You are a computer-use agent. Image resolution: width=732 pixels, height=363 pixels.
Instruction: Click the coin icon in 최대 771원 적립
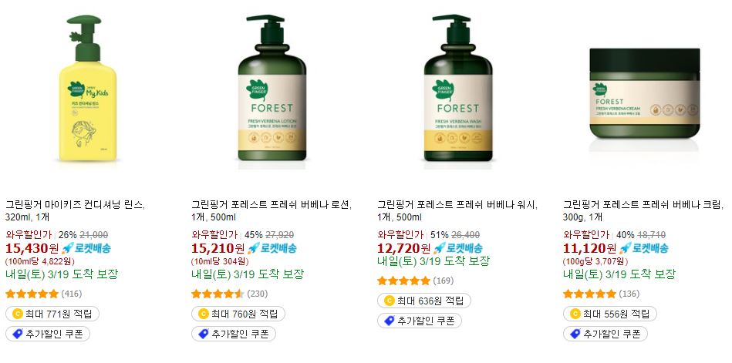tap(17, 314)
